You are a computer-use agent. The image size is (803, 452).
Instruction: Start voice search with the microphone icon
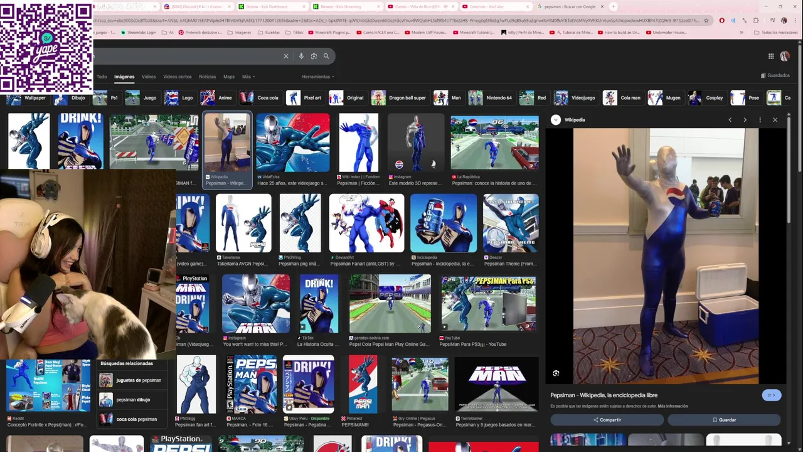tap(301, 56)
